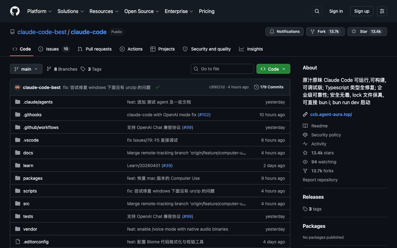Open the appearance settings sliders icon
Viewport: 397px width, 248px height.
(x=382, y=11)
